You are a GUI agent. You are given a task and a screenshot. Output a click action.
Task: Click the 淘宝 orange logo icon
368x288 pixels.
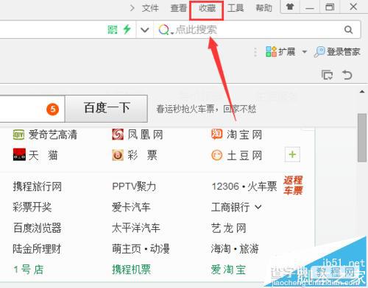tap(217, 134)
